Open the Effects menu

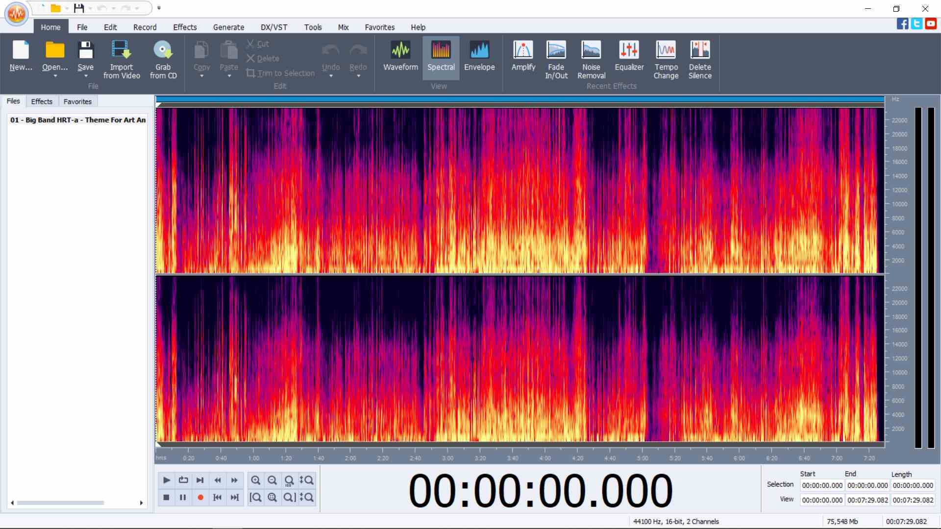[184, 27]
